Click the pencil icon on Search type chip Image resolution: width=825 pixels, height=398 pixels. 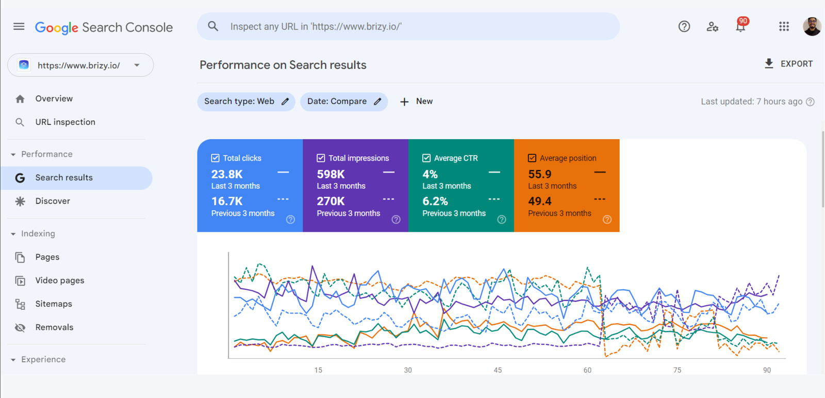tap(285, 102)
